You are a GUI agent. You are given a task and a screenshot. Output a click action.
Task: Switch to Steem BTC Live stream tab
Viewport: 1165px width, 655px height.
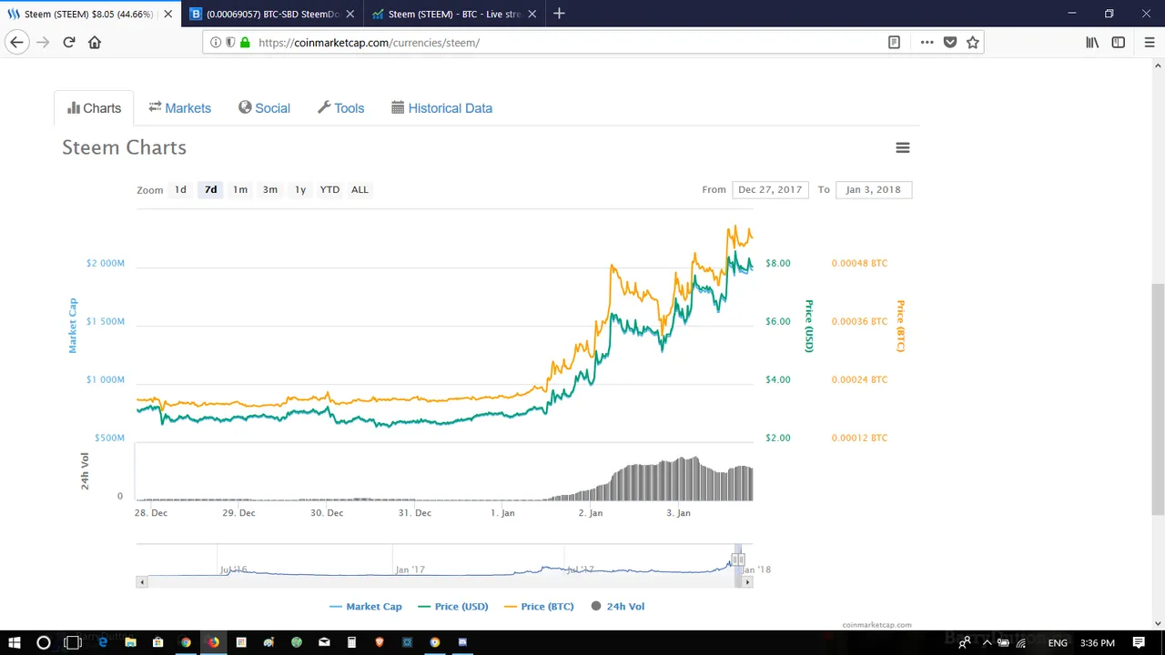(454, 14)
